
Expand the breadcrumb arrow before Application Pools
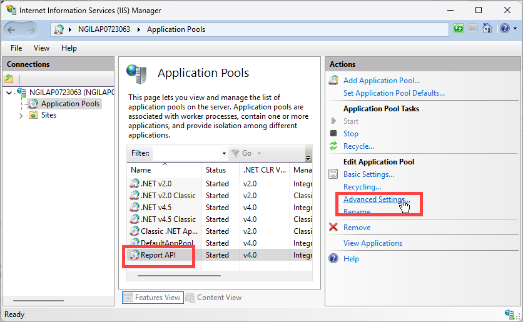pos(138,29)
